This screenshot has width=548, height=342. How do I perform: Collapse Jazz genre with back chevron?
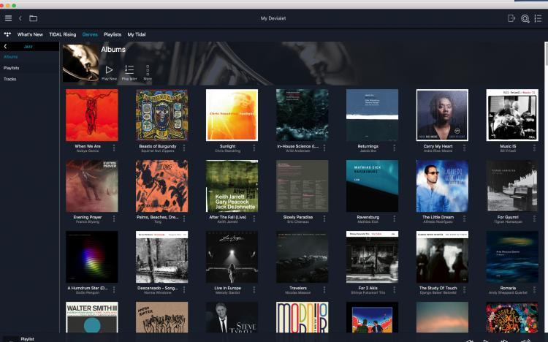pos(5,46)
